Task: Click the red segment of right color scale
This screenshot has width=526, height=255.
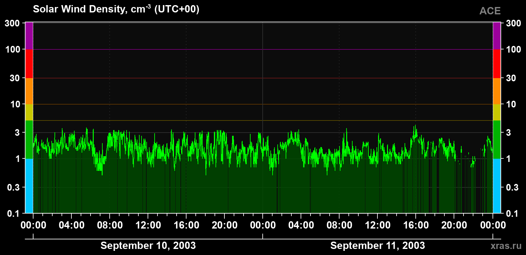Action: coord(497,64)
